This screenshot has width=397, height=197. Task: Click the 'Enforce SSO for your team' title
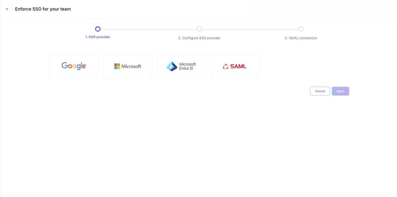pyautogui.click(x=43, y=9)
